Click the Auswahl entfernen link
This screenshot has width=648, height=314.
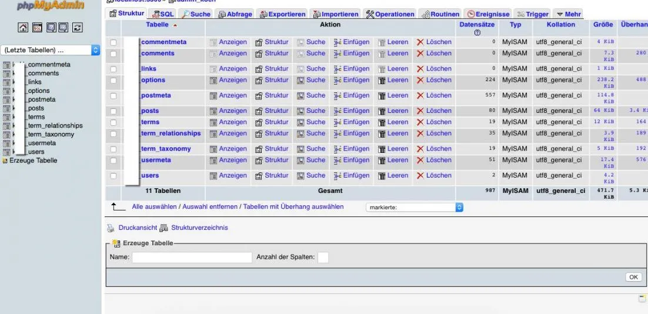(x=210, y=207)
